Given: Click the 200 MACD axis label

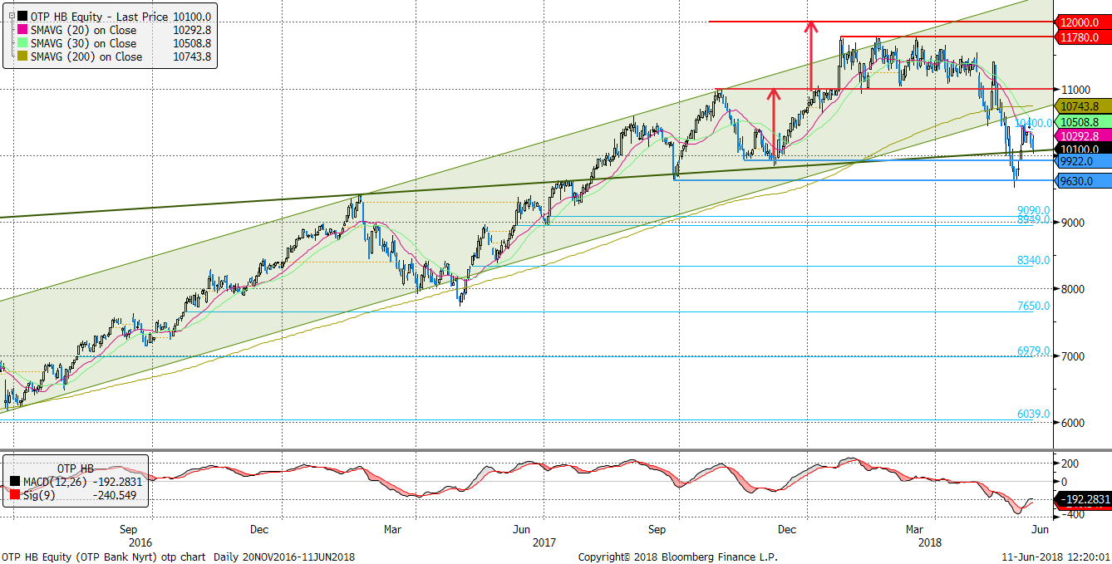Looking at the screenshot, I should click(1070, 463).
